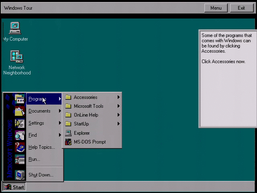
Task: Choose Shut Down... from Start menu
Action: pos(44,175)
